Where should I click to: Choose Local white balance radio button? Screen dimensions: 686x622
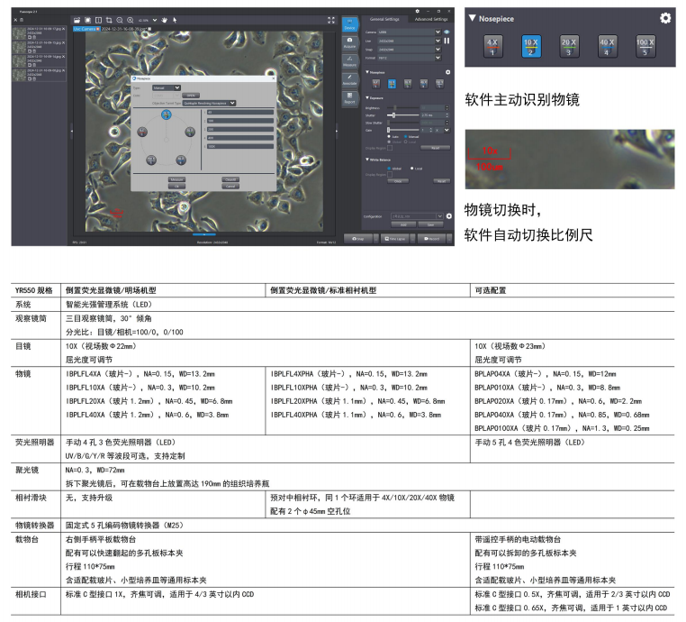click(x=411, y=169)
